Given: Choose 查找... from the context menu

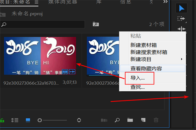Looking at the screenshot, I should [138, 87].
